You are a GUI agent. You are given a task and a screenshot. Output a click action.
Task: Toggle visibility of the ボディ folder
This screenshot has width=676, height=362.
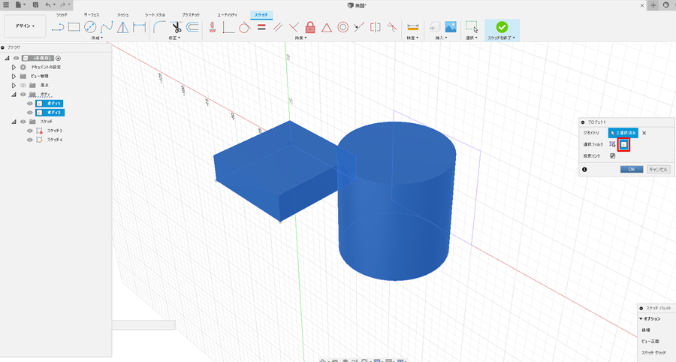[23, 95]
